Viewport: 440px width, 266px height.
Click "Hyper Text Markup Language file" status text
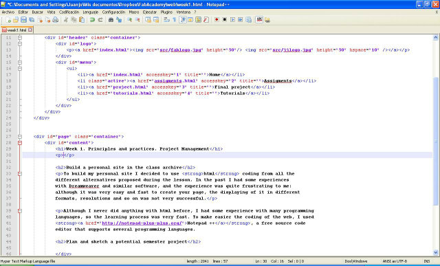27,261
